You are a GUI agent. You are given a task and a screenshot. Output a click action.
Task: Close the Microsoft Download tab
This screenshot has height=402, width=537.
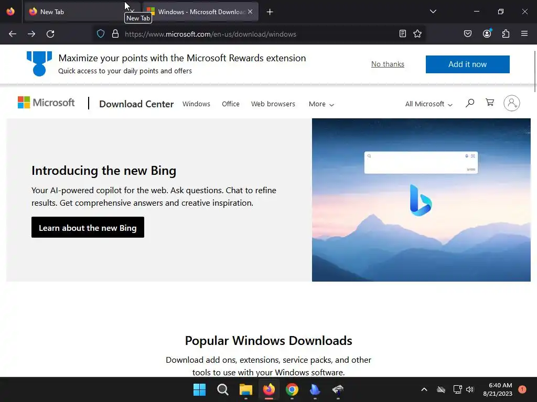point(250,12)
